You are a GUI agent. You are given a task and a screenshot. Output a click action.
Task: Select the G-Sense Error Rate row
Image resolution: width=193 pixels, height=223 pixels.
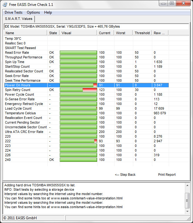[86, 99]
